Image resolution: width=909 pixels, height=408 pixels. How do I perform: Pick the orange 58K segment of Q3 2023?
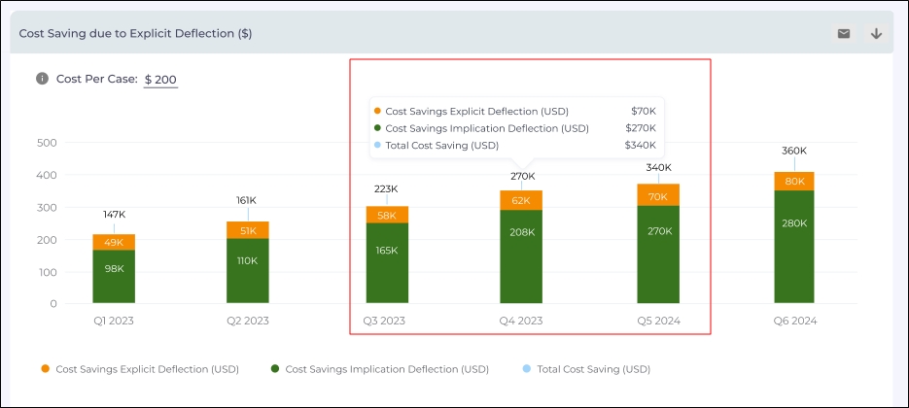tap(387, 215)
